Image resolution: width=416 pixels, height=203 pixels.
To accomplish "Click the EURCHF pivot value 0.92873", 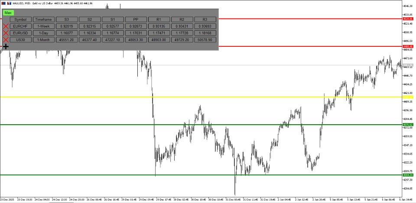I will point(136,26).
